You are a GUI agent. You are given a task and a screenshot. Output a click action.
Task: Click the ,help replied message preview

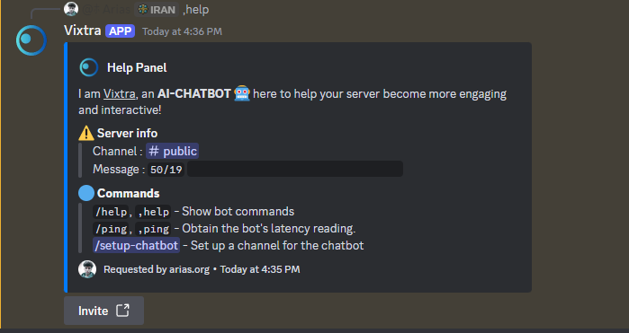[x=196, y=10]
